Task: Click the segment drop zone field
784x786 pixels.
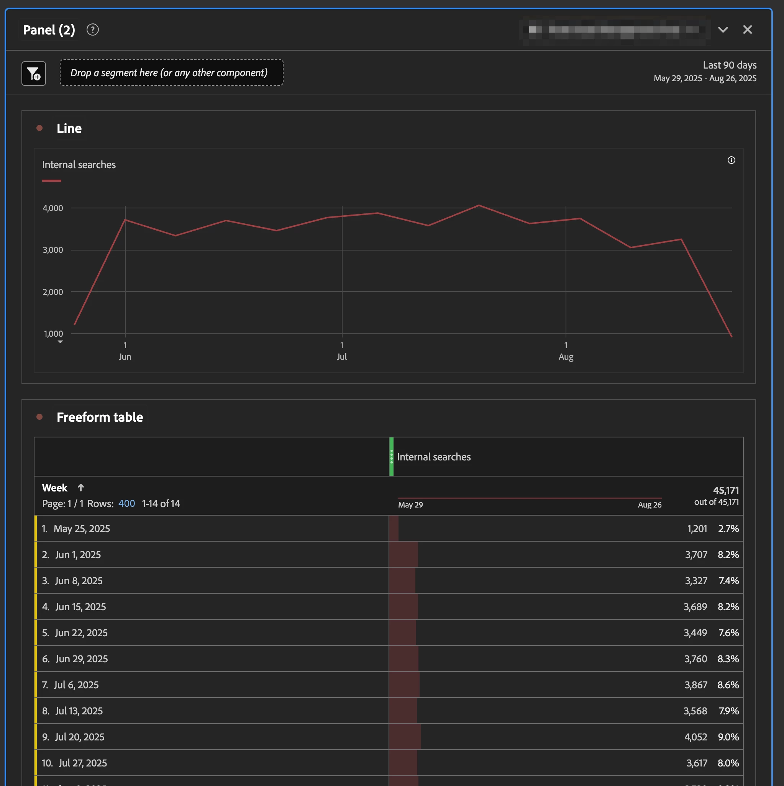Action: tap(171, 73)
